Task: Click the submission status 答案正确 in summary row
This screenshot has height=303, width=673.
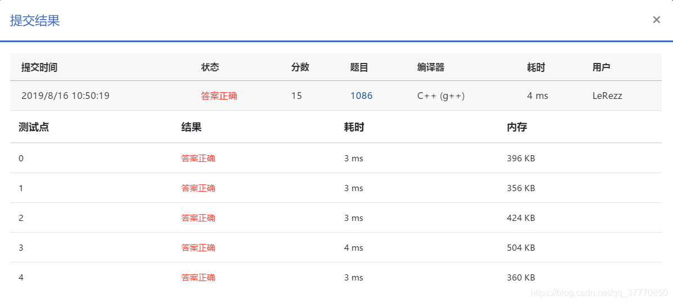Action: pyautogui.click(x=219, y=96)
